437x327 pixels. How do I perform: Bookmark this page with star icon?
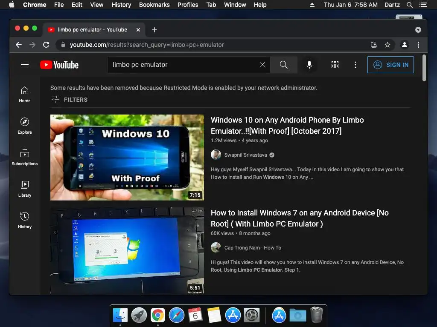pyautogui.click(x=387, y=45)
